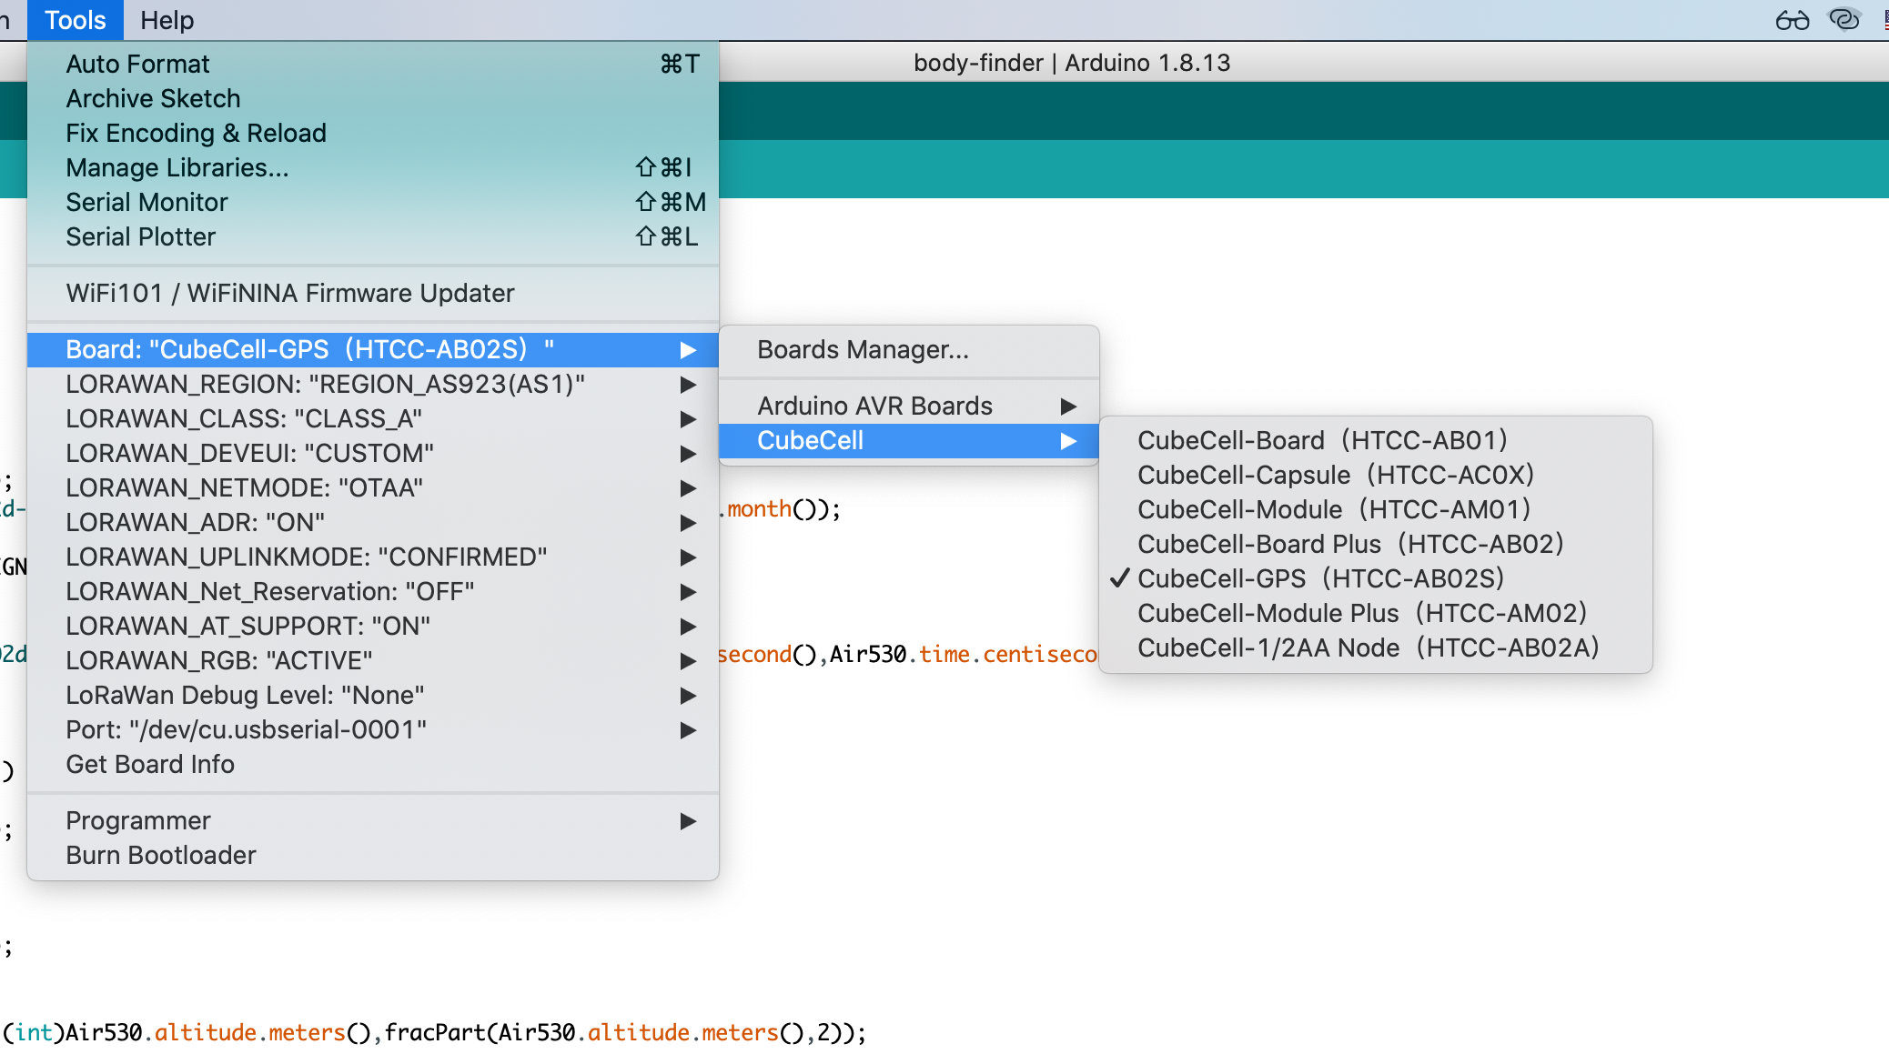The image size is (1889, 1064).
Task: Click Burn Bootloader
Action: click(x=161, y=855)
